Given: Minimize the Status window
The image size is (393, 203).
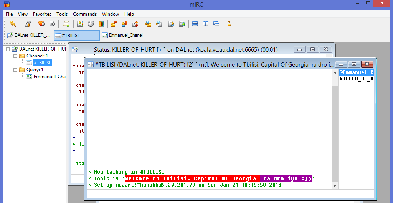Looking at the screenshot, I should pos(299,49).
